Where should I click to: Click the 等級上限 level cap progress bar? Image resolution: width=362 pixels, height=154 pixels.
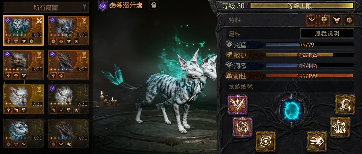tap(302, 6)
